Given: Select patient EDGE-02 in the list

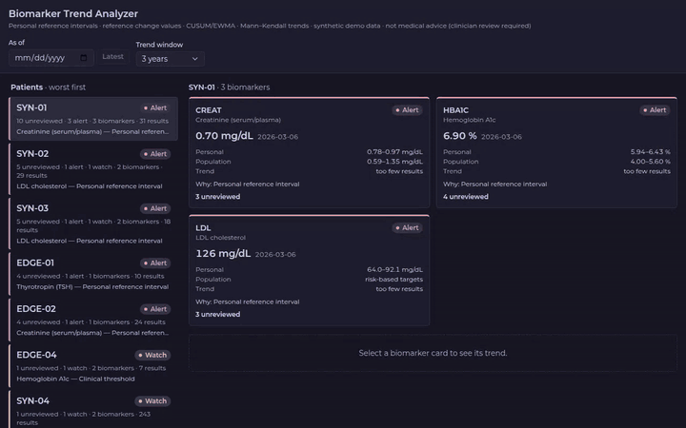Looking at the screenshot, I should coord(93,320).
